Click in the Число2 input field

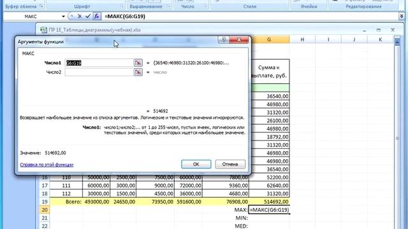(99, 72)
